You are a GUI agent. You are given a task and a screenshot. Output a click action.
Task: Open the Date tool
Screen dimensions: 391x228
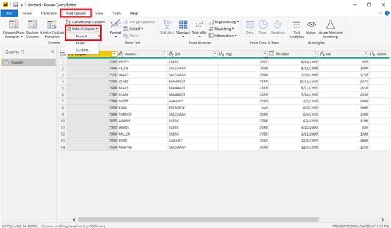tap(249, 29)
